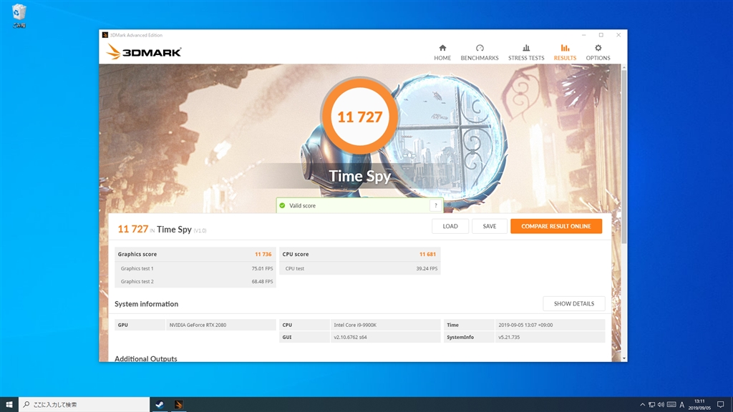Open the Recycle Bin desktop icon

pyautogui.click(x=19, y=16)
